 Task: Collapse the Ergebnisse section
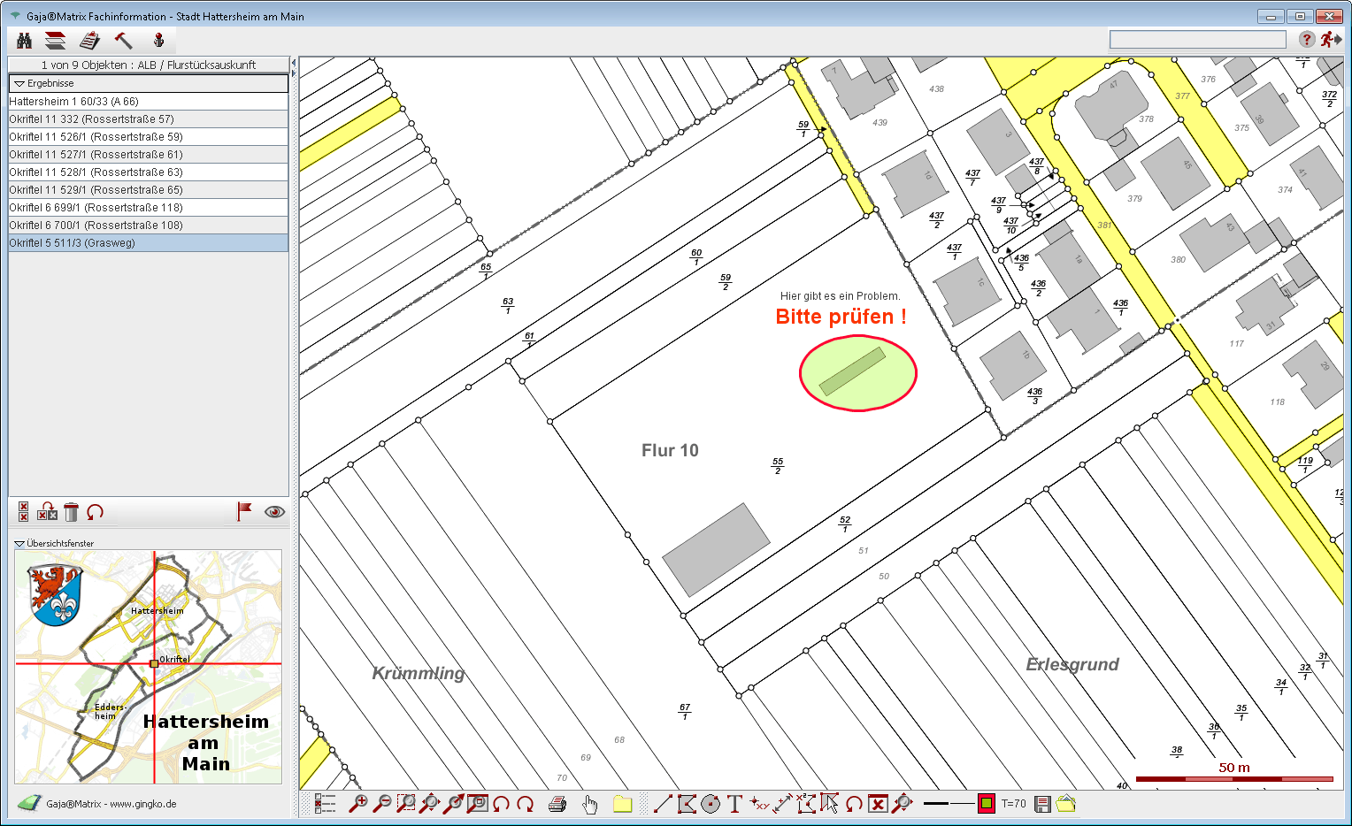(x=19, y=83)
